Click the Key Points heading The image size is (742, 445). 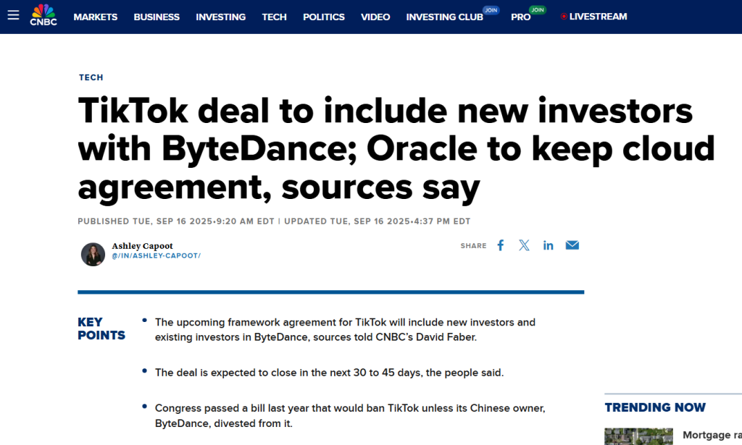[x=101, y=329]
